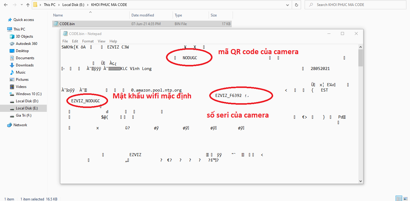Select This PC in the navigation pane
Viewport: 410px width, 201px height.
19,29
